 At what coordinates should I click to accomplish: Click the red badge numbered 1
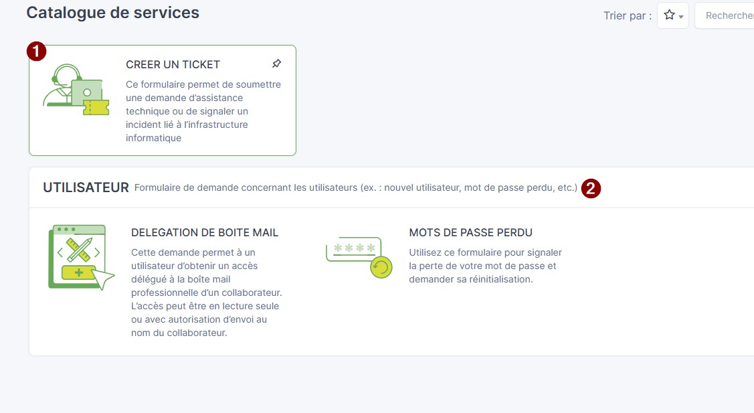[x=35, y=50]
